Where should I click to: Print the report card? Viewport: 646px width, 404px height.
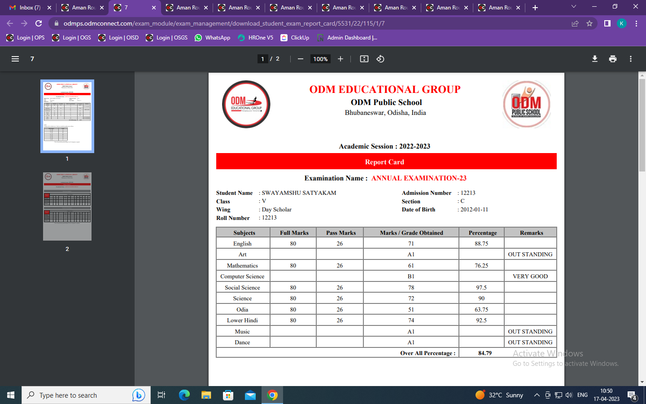(x=613, y=59)
